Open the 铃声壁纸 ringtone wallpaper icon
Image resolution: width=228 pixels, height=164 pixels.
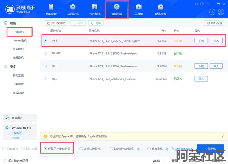coord(95,9)
